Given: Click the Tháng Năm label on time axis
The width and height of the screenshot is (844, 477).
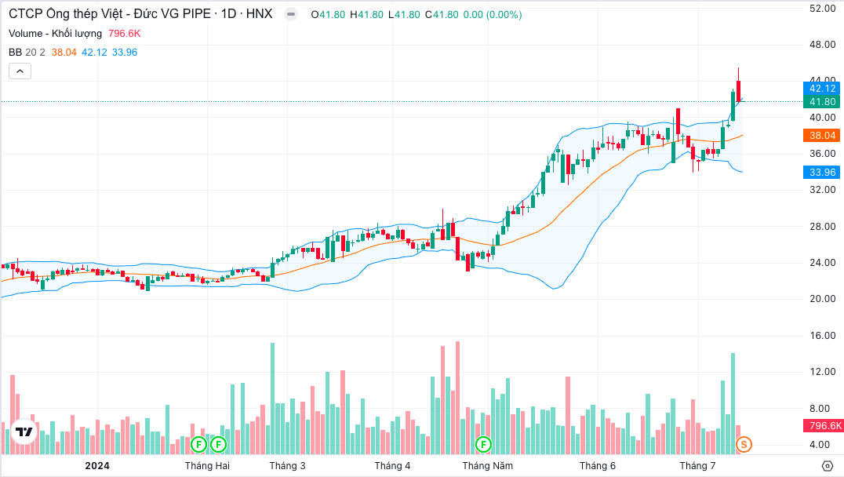Looking at the screenshot, I should [488, 466].
